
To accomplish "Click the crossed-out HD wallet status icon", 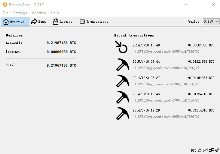I will coord(205,150).
